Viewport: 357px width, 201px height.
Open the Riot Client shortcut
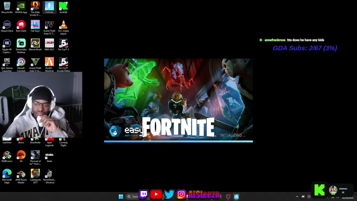(21, 26)
